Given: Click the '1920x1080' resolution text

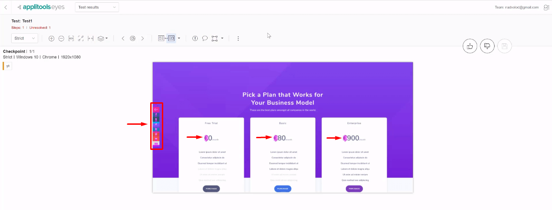Looking at the screenshot, I should tap(70, 57).
